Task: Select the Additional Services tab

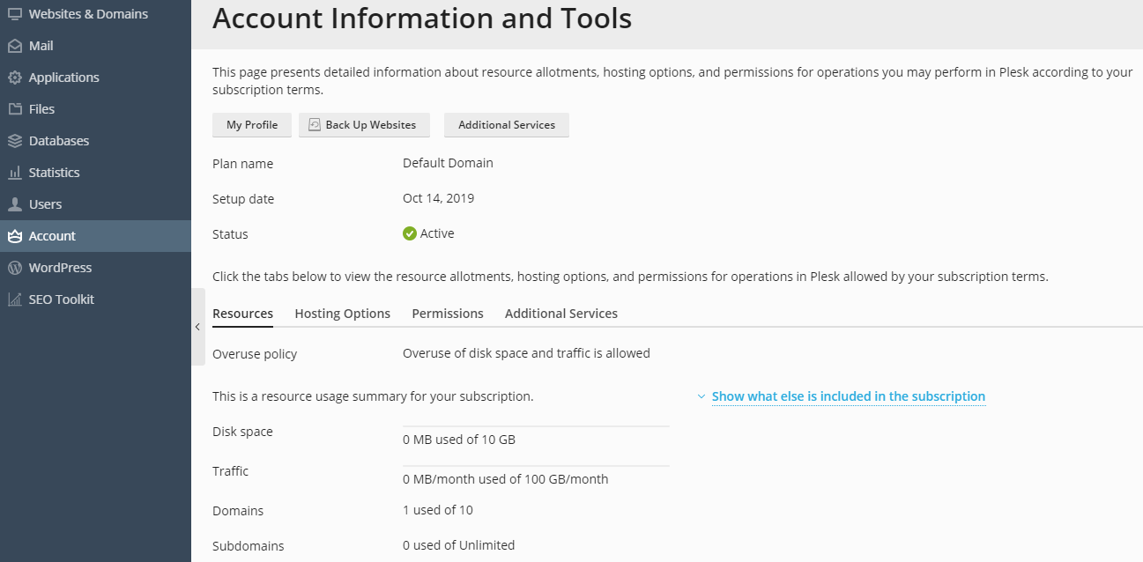Action: click(x=560, y=314)
